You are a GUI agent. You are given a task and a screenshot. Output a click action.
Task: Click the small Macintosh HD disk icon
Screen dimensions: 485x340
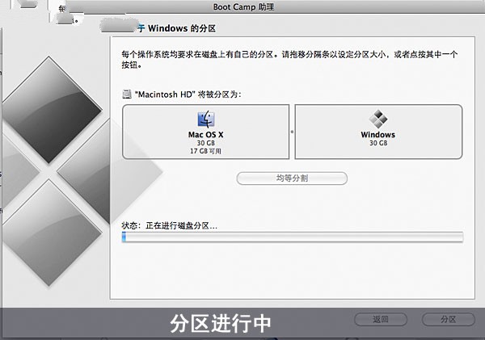tap(127, 94)
